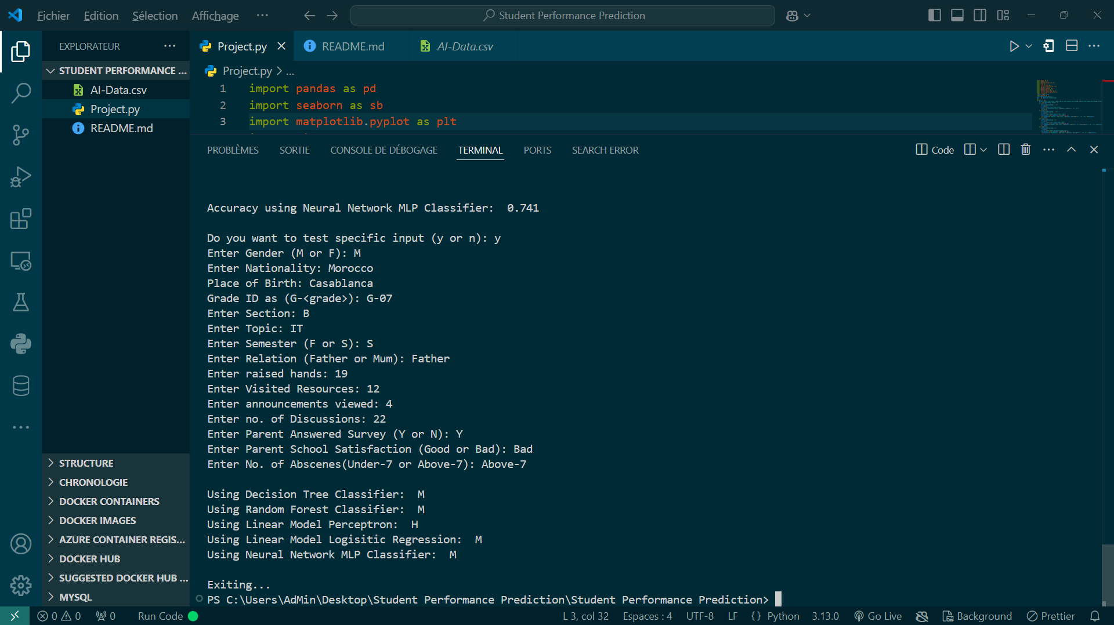Switch to the AI-Data.csv editor tab
The width and height of the screenshot is (1114, 625).
pyautogui.click(x=465, y=46)
